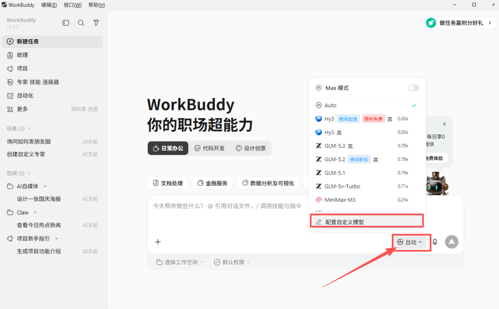
Task: Switch to the 日常办公 tab
Action: pos(168,148)
